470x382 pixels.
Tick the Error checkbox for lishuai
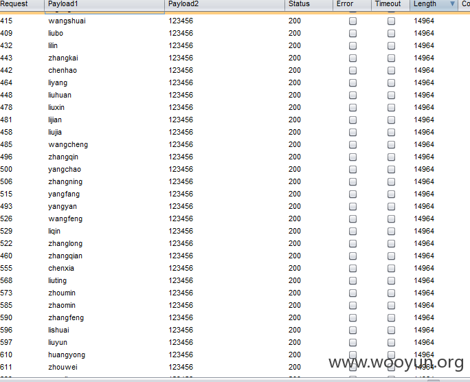click(x=352, y=330)
